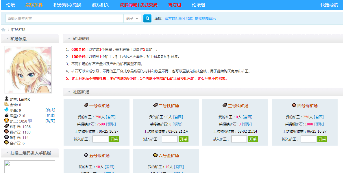346x173 pixels.
Task: Click [领取] to claim 7500 iron ore
Action: coord(110,124)
